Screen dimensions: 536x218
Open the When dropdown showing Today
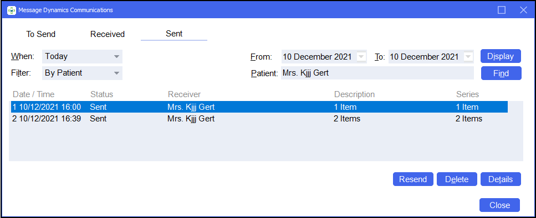pyautogui.click(x=82, y=56)
